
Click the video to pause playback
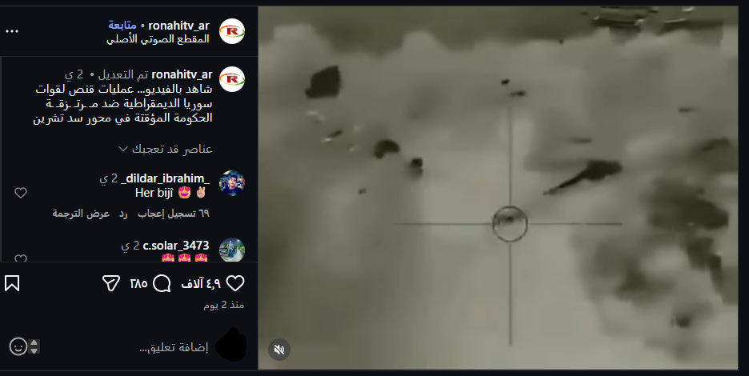tap(498, 188)
